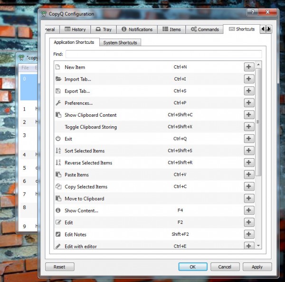Add shortcut for Edit Notes
The image size is (285, 282).
tap(249, 234)
